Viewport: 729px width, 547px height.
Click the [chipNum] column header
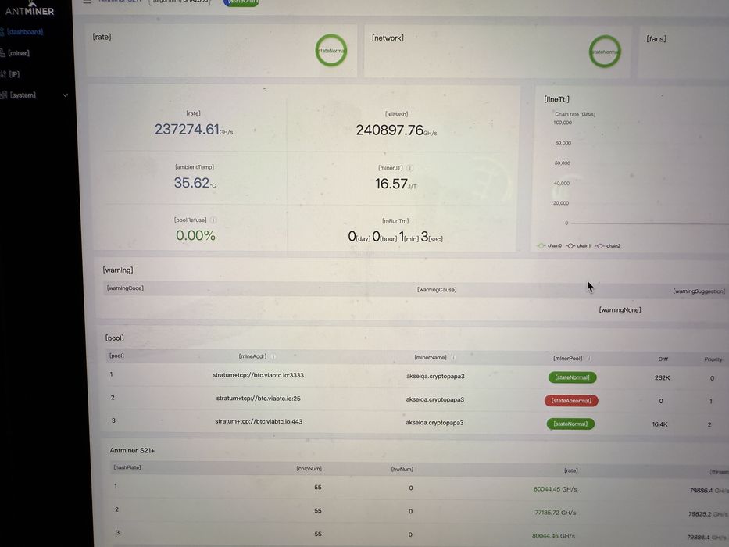pos(309,468)
